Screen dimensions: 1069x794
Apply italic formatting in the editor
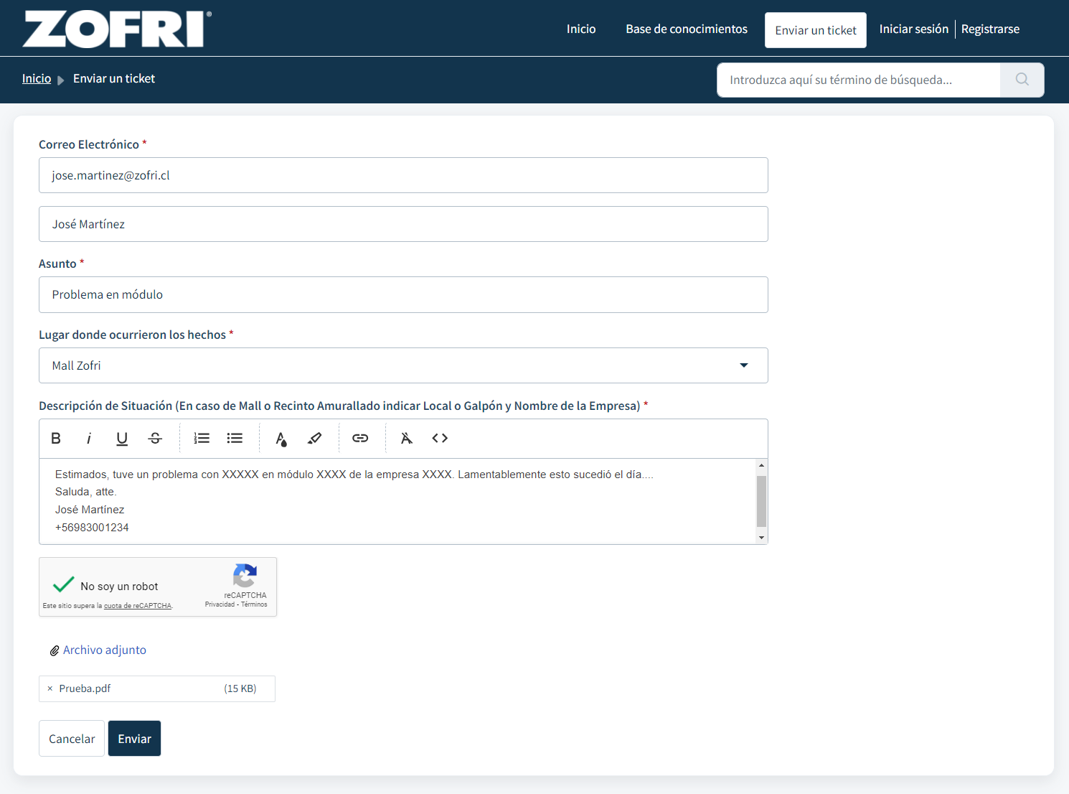(x=89, y=438)
